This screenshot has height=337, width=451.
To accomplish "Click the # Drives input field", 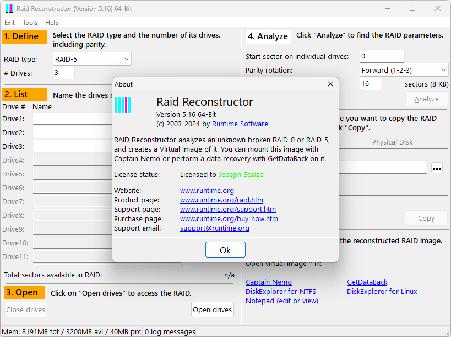I will coord(63,73).
